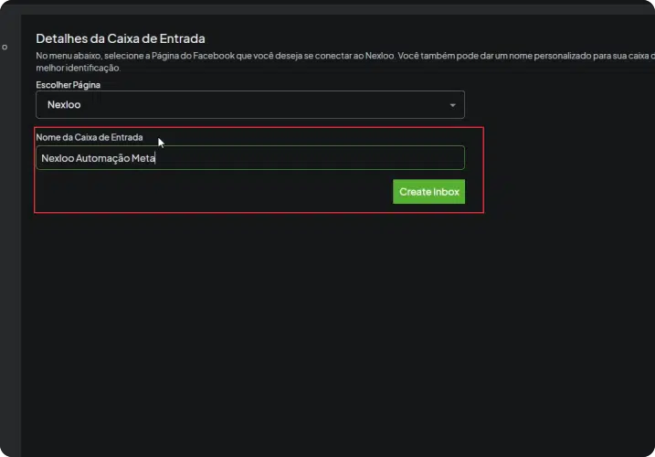Click the Detalhes da Caixa de Entrada heading
655x457 pixels.
click(121, 38)
